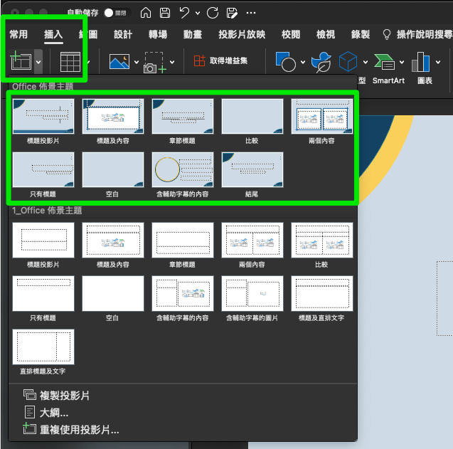The width and height of the screenshot is (453, 449).
Task: Open the Undo history dropdown arrow
Action: click(198, 13)
